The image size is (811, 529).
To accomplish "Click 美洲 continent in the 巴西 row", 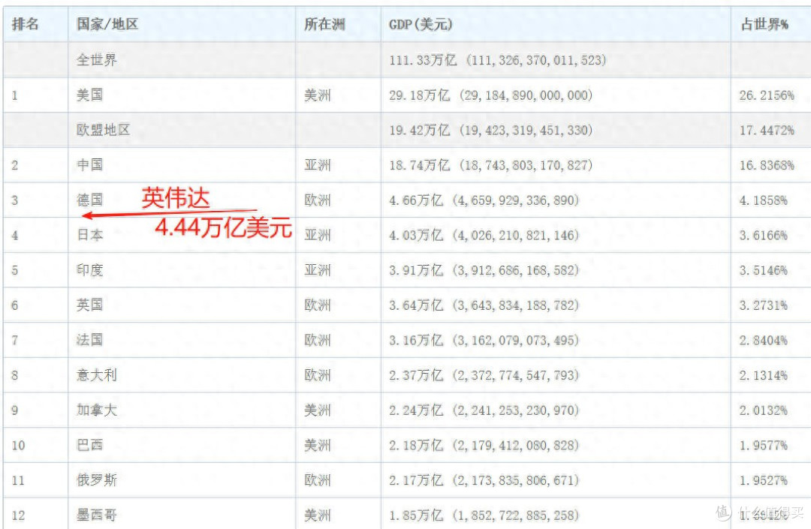I will [317, 445].
